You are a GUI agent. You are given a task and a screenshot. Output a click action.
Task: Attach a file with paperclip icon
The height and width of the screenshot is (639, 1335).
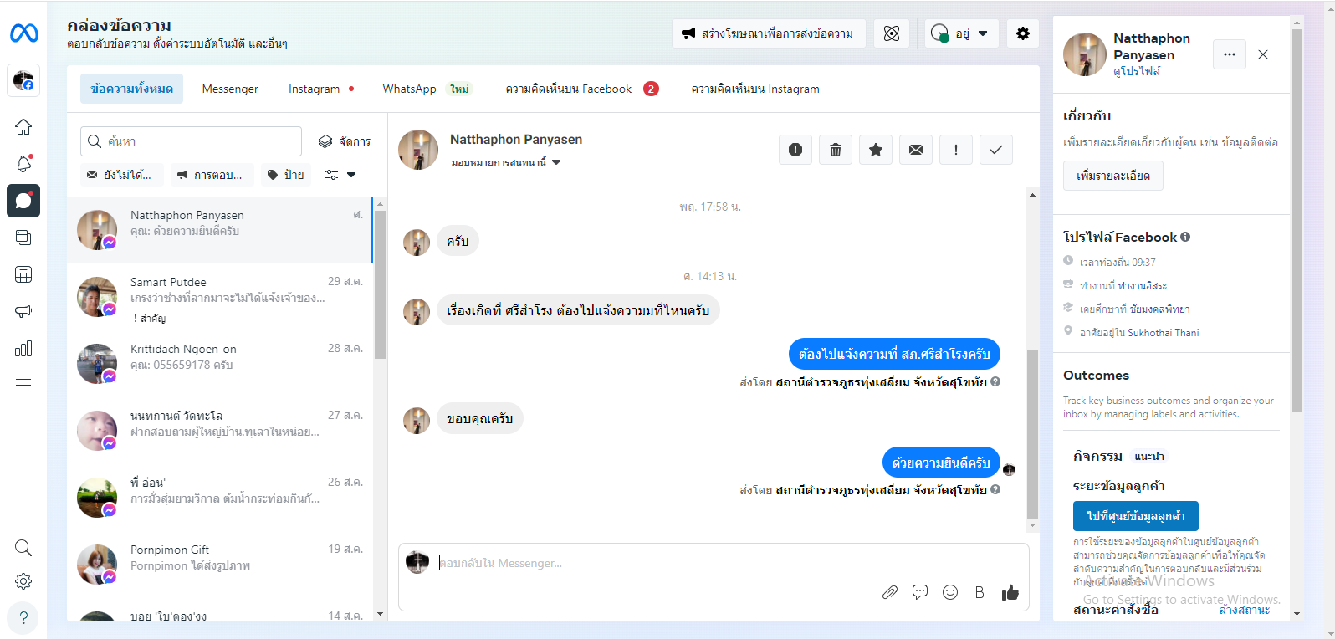(889, 592)
